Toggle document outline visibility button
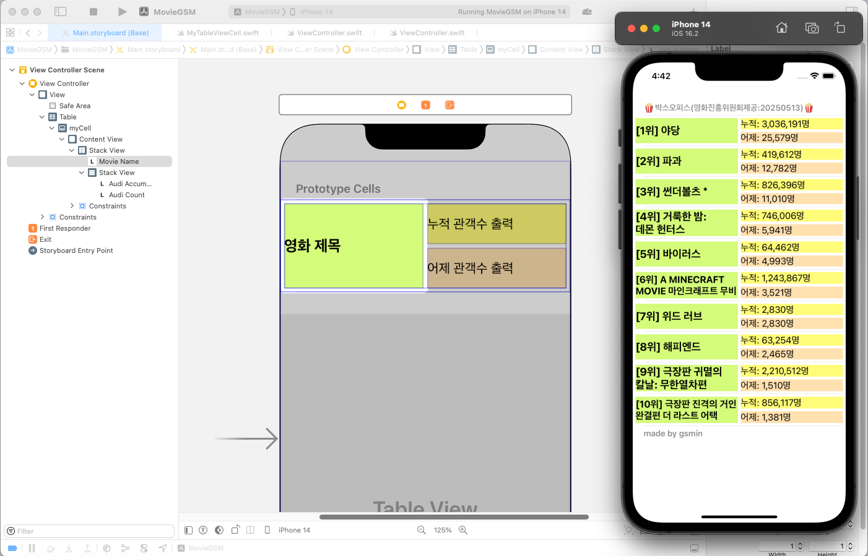The image size is (868, 556). [x=188, y=530]
